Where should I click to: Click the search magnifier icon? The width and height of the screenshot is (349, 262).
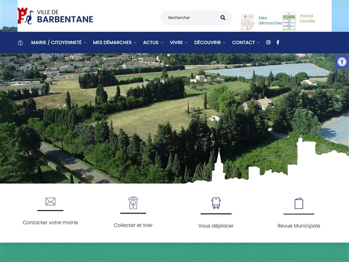pos(223,17)
